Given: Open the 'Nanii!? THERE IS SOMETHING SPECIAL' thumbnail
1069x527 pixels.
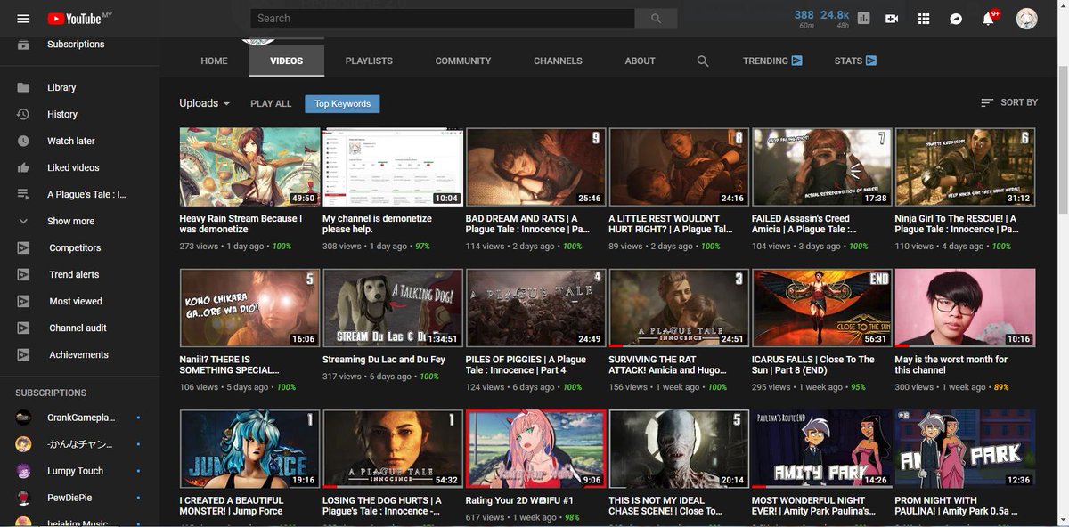Looking at the screenshot, I should [249, 308].
